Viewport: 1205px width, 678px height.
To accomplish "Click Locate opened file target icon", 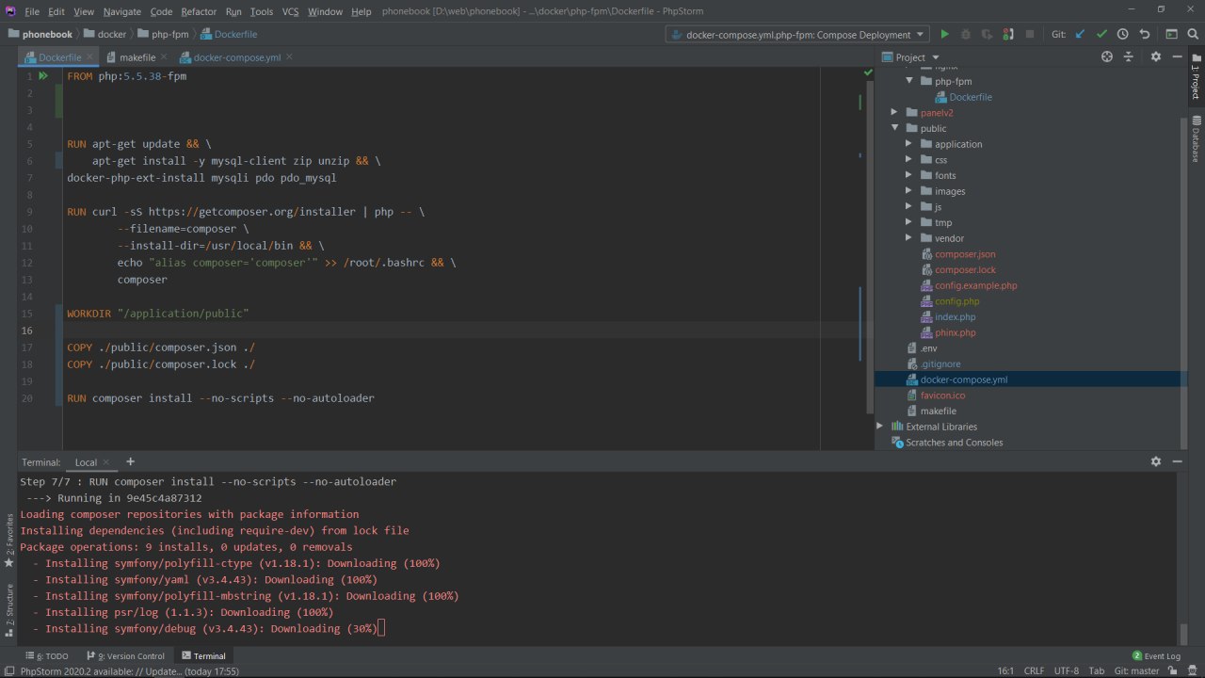I will point(1107,56).
